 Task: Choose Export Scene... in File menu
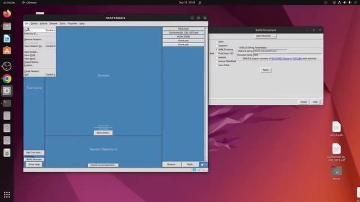[39, 62]
